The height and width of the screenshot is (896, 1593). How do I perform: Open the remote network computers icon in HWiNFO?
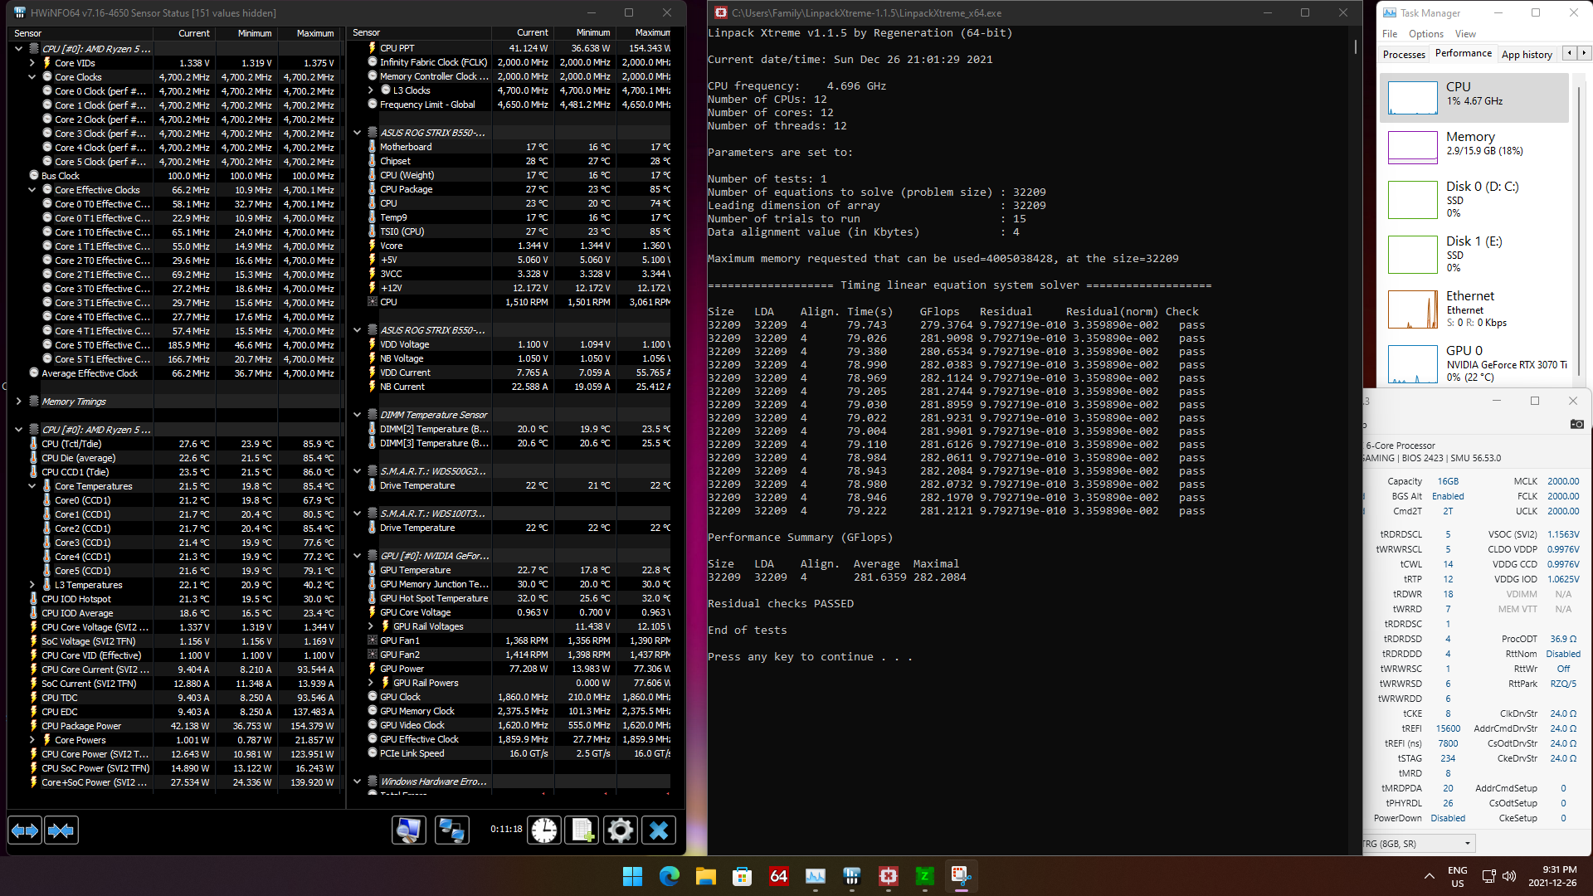click(452, 830)
